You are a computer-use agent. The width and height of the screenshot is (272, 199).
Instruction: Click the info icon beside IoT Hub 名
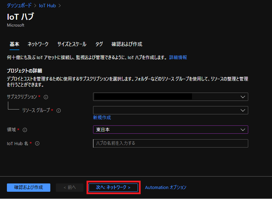[x=37, y=143]
